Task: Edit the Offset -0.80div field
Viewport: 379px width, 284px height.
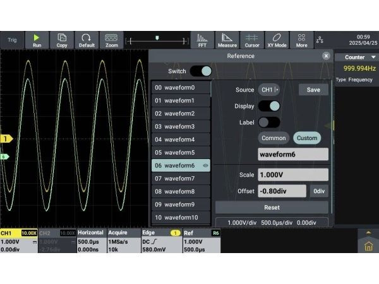Action: point(282,191)
